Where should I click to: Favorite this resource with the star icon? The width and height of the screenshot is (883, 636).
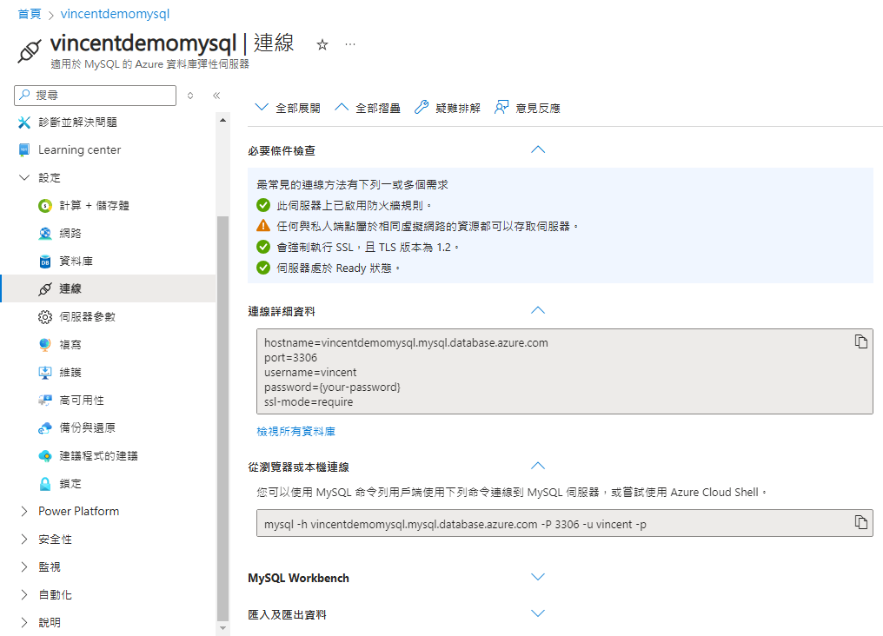point(322,44)
